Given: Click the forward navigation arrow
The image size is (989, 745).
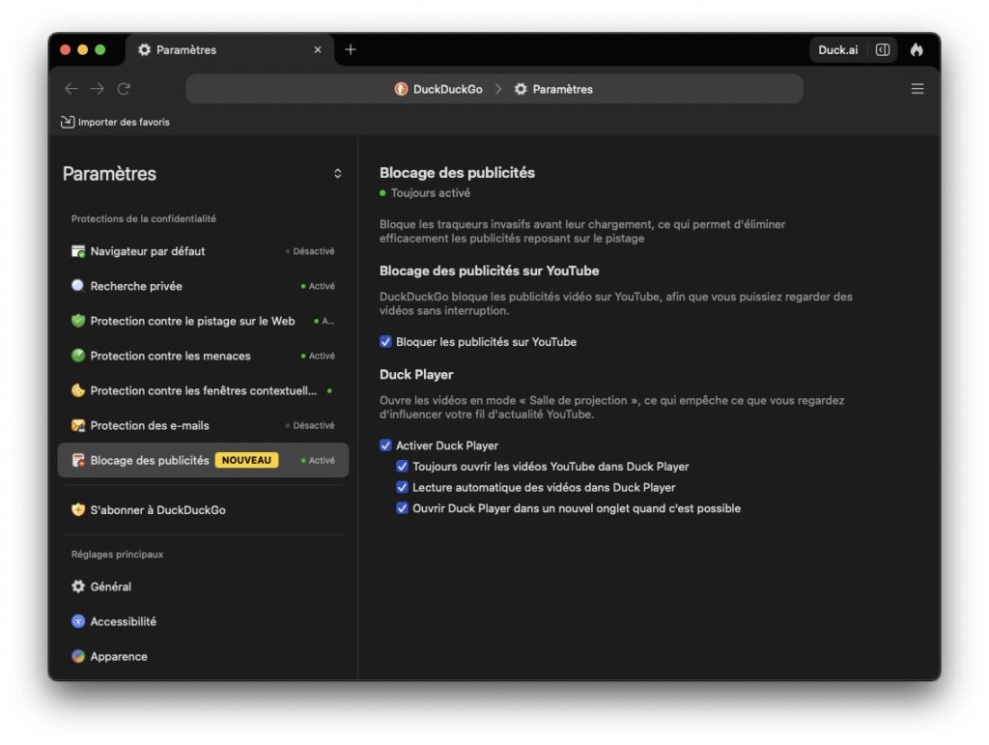Looking at the screenshot, I should [98, 89].
